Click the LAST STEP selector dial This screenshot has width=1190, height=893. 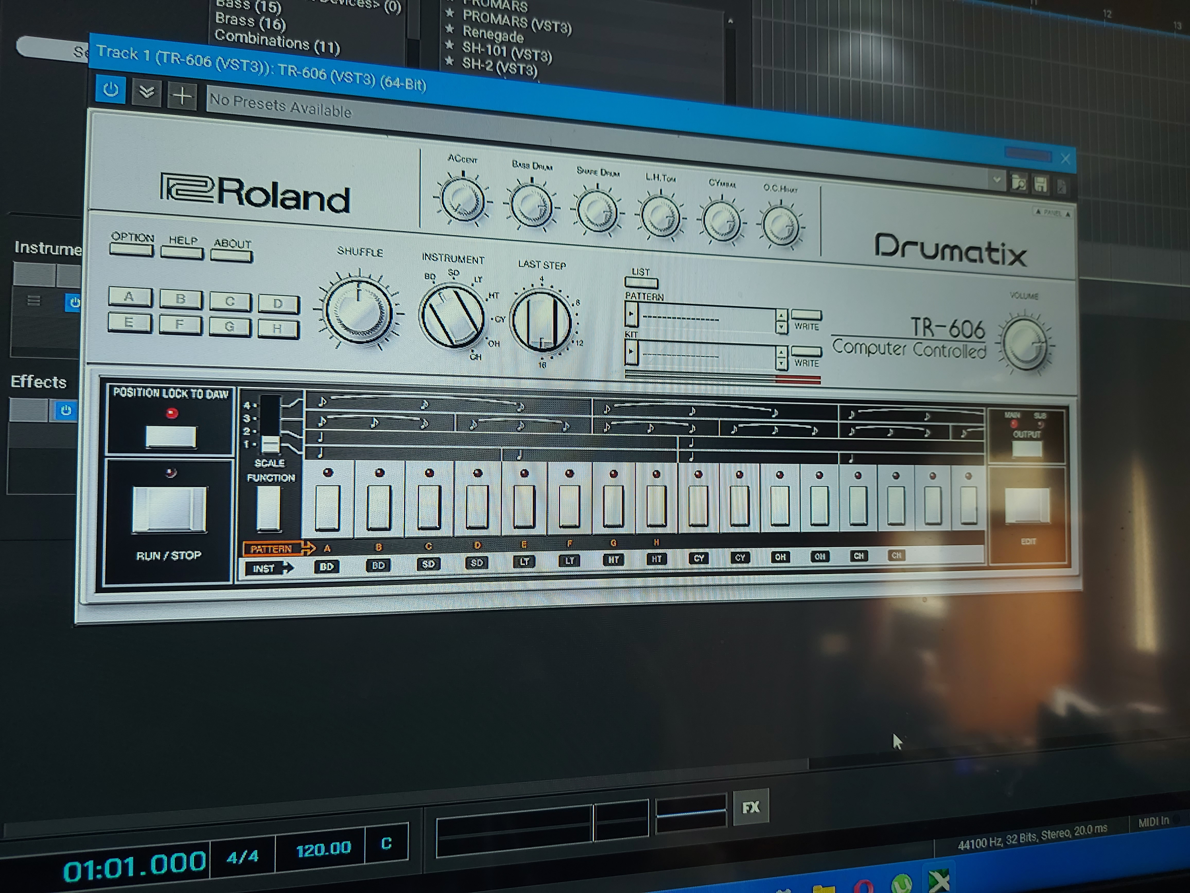tap(542, 321)
